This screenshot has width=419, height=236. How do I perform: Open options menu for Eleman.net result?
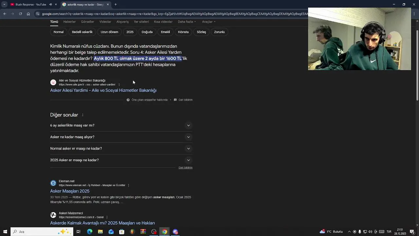tap(128, 185)
